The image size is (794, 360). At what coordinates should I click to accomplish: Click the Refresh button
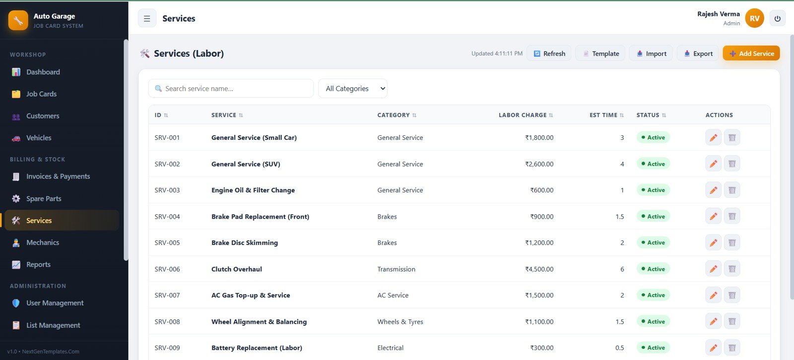(549, 53)
